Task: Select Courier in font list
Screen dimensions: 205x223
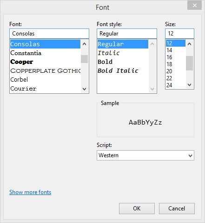Action: 45,89
